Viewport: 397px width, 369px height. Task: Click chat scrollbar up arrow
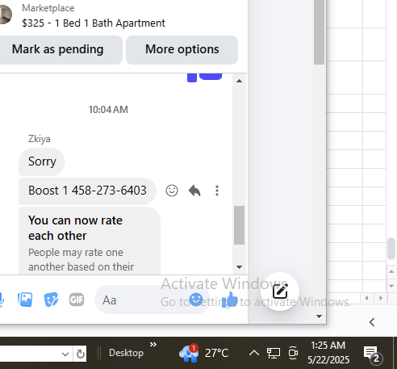[x=239, y=81]
